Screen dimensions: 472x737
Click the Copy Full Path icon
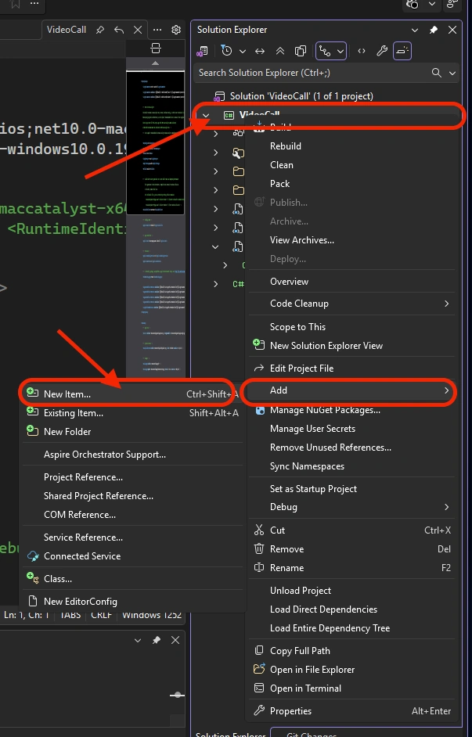pos(259,650)
